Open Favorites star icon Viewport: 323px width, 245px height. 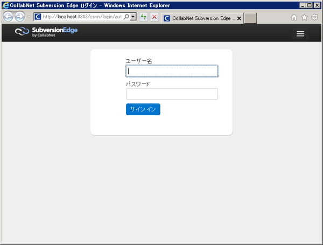tap(304, 17)
